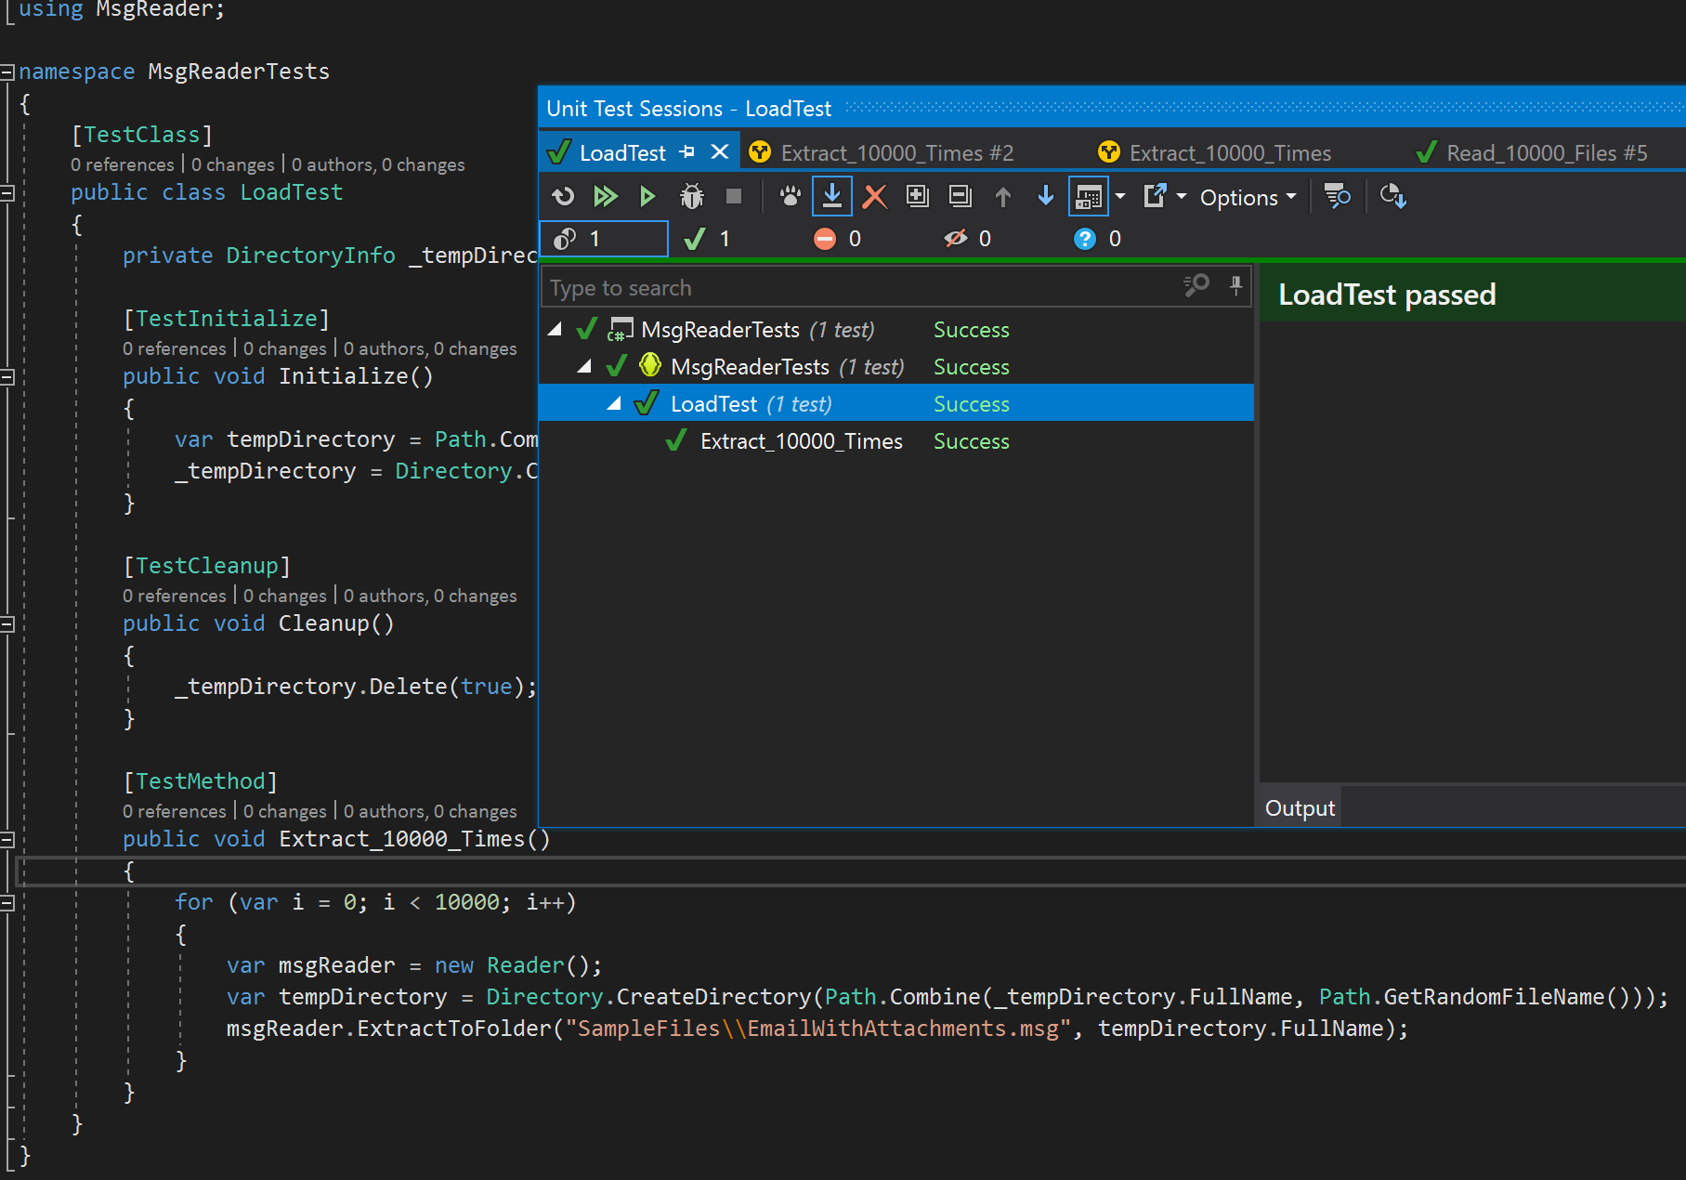This screenshot has height=1180, width=1686.
Task: Open the Extract_10000_Times #2 session tab
Action: (896, 152)
